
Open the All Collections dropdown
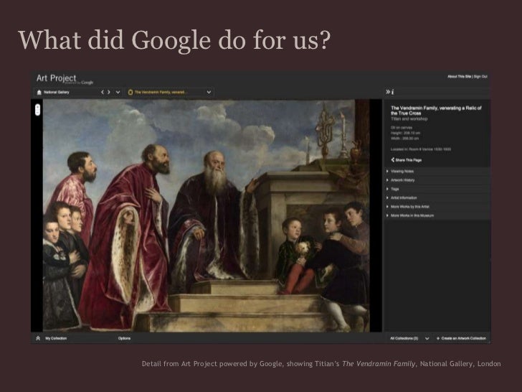(x=409, y=338)
